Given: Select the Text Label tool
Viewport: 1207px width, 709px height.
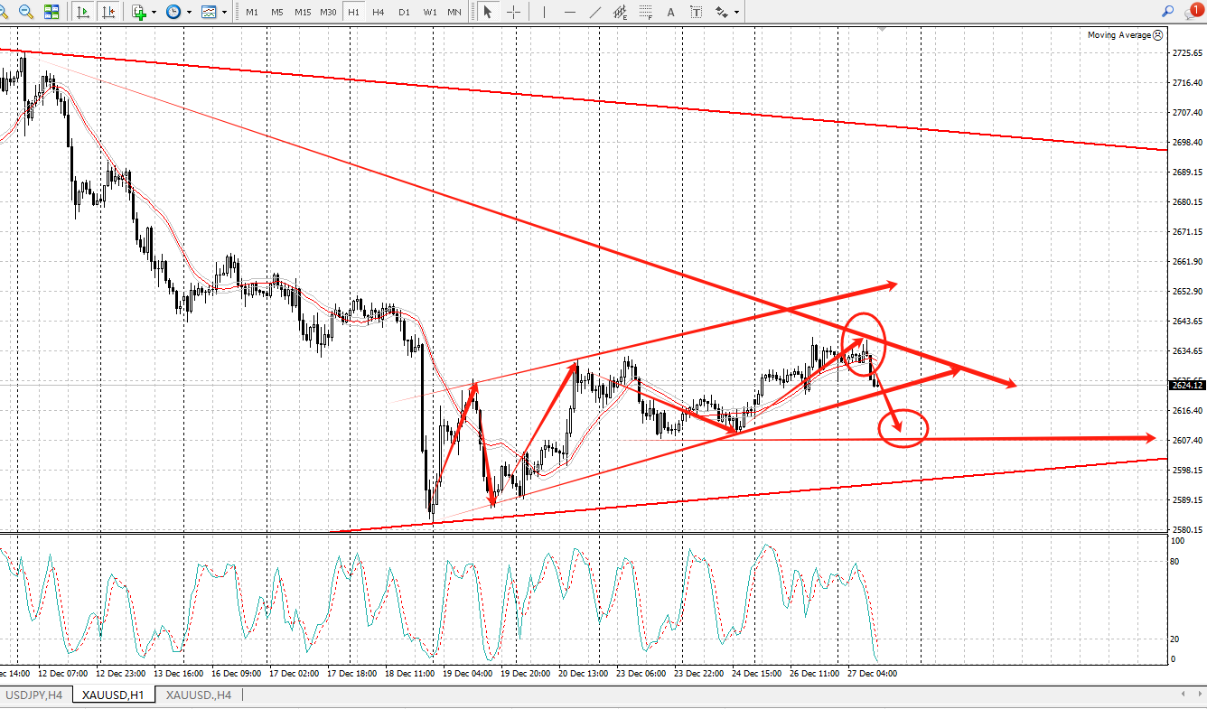Looking at the screenshot, I should [x=697, y=12].
